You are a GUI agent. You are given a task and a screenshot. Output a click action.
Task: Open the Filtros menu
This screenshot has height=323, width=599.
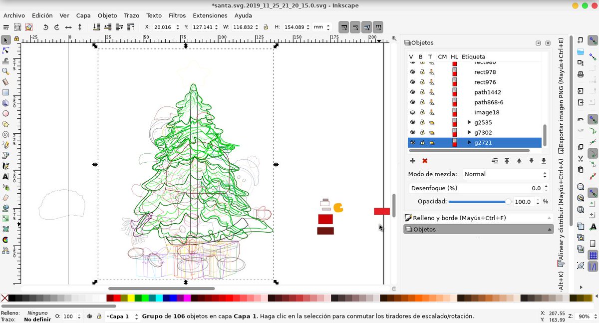coord(177,15)
